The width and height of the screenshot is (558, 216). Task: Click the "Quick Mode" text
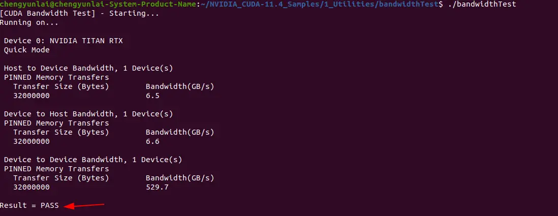tap(27, 50)
